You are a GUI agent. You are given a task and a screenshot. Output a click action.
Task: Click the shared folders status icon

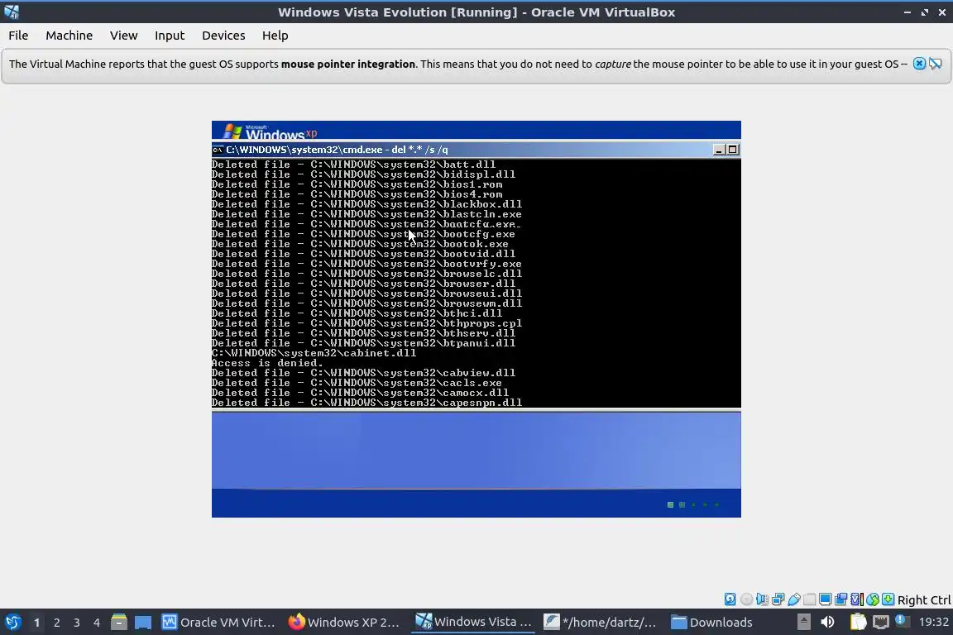[x=810, y=599]
